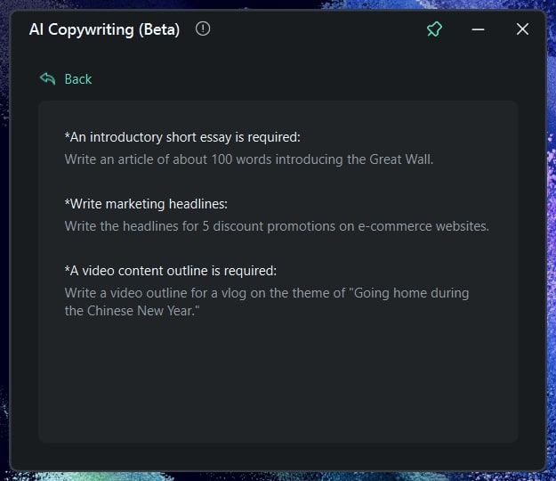Select the introductory short essay heading
The image size is (556, 481).
(182, 137)
